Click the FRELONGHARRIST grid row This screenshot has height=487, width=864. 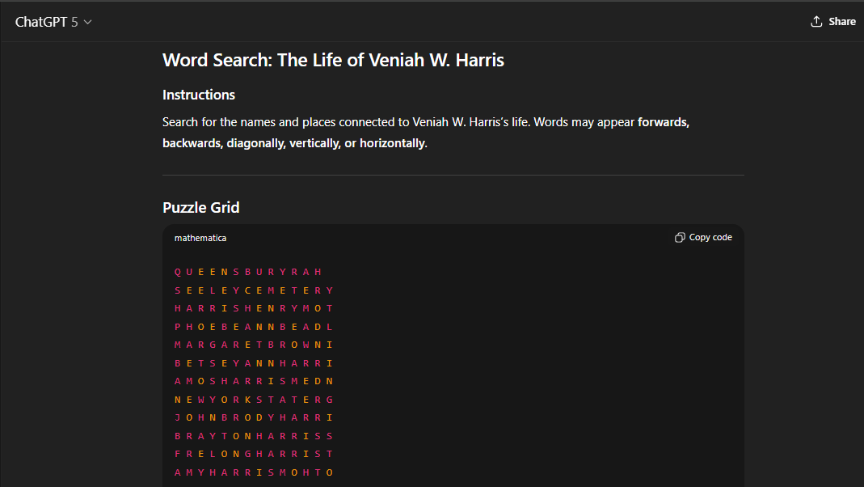254,454
